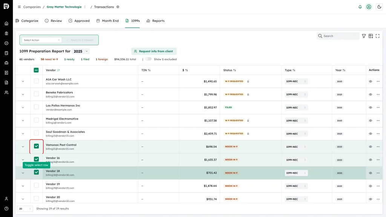Open rows-per-page dropdown showing 20
Image resolution: width=386 pixels, height=217 pixels.
click(x=25, y=209)
